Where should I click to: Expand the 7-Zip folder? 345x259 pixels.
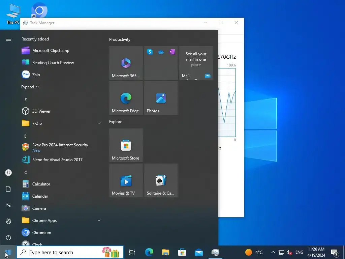(x=99, y=123)
